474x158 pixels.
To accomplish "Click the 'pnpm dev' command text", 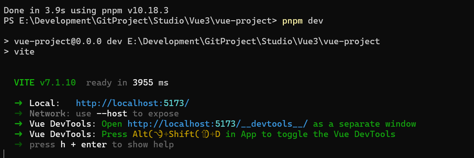I will coord(303,21).
